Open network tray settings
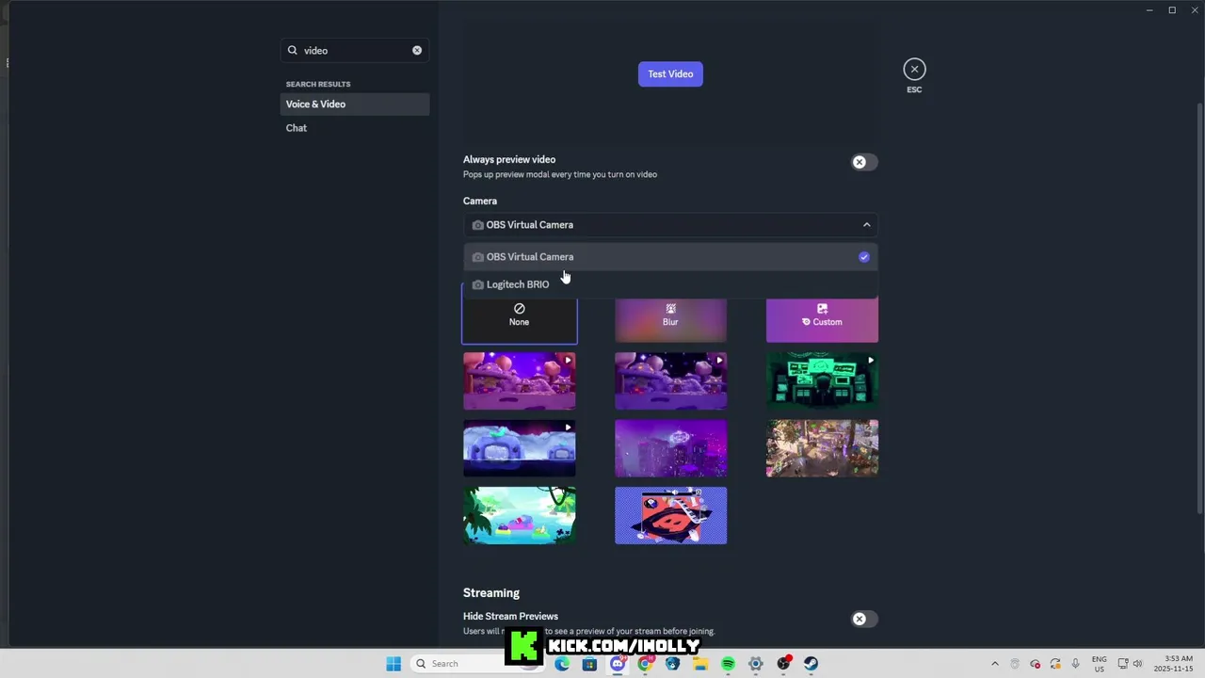 pyautogui.click(x=1123, y=664)
